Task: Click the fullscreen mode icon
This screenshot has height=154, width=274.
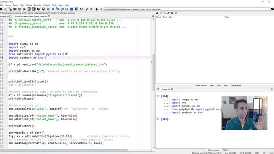Action: pyautogui.click(x=81, y=9)
